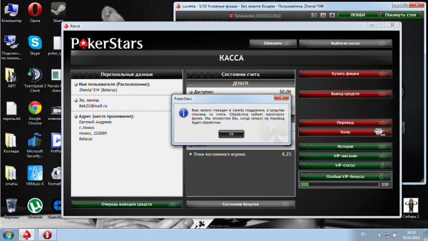Click the colorful icon in Lucretia toolbar
This screenshot has height=241, width=428.
click(x=314, y=15)
